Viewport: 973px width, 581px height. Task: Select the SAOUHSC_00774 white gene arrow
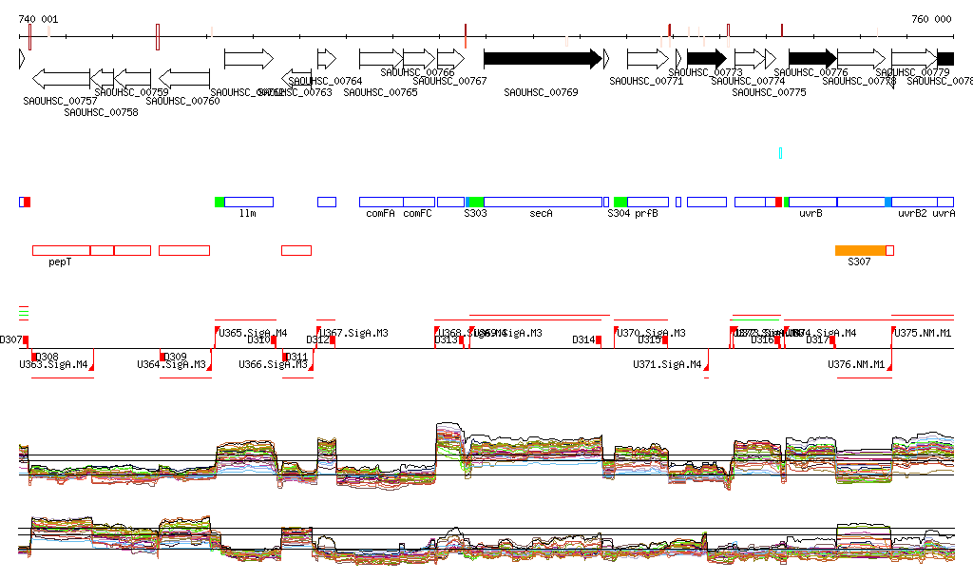point(750,59)
